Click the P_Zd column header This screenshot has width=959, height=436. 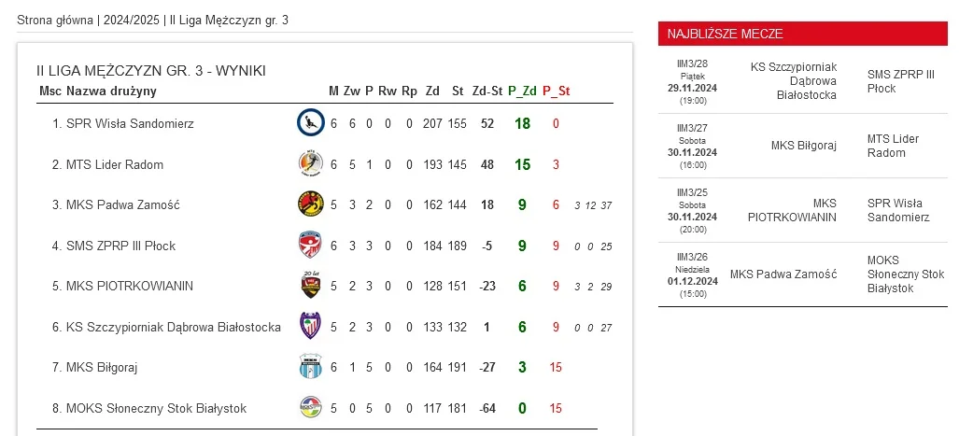click(x=522, y=91)
